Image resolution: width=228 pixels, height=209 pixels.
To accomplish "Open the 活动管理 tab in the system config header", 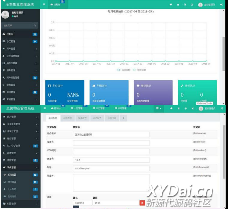I will tap(120, 109).
